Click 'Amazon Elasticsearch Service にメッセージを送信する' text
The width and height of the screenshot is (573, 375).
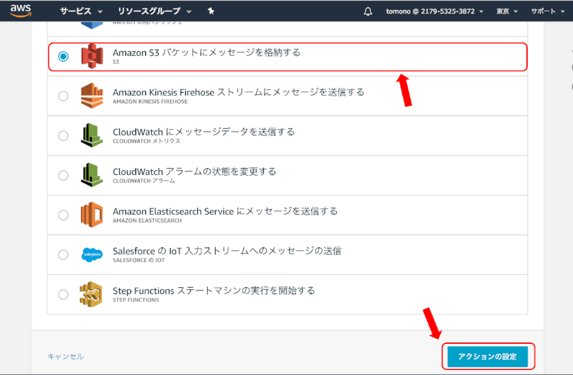(x=225, y=211)
